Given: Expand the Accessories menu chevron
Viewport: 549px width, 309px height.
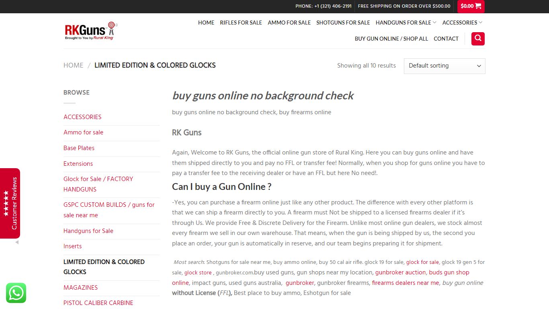Looking at the screenshot, I should point(481,23).
